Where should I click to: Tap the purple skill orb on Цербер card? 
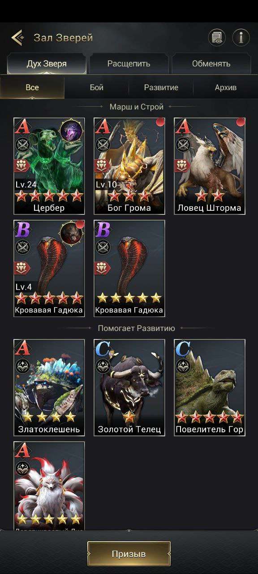tap(71, 131)
